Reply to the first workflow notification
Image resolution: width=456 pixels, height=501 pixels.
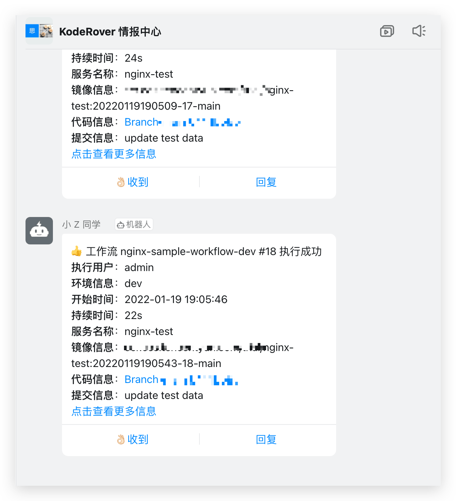tap(266, 182)
